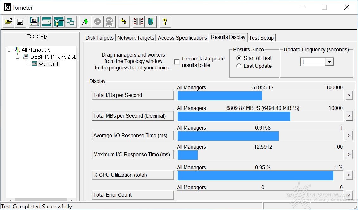Select All Managers in the Topology tree

click(x=36, y=50)
